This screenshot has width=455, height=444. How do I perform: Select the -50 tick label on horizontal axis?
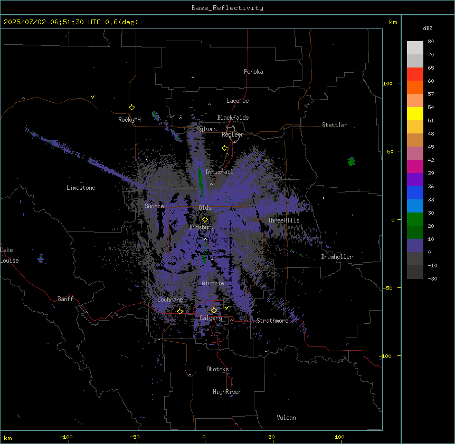click(135, 437)
